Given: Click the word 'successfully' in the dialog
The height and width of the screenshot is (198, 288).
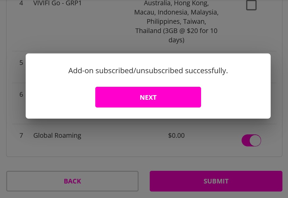Looking at the screenshot, I should [x=206, y=71].
